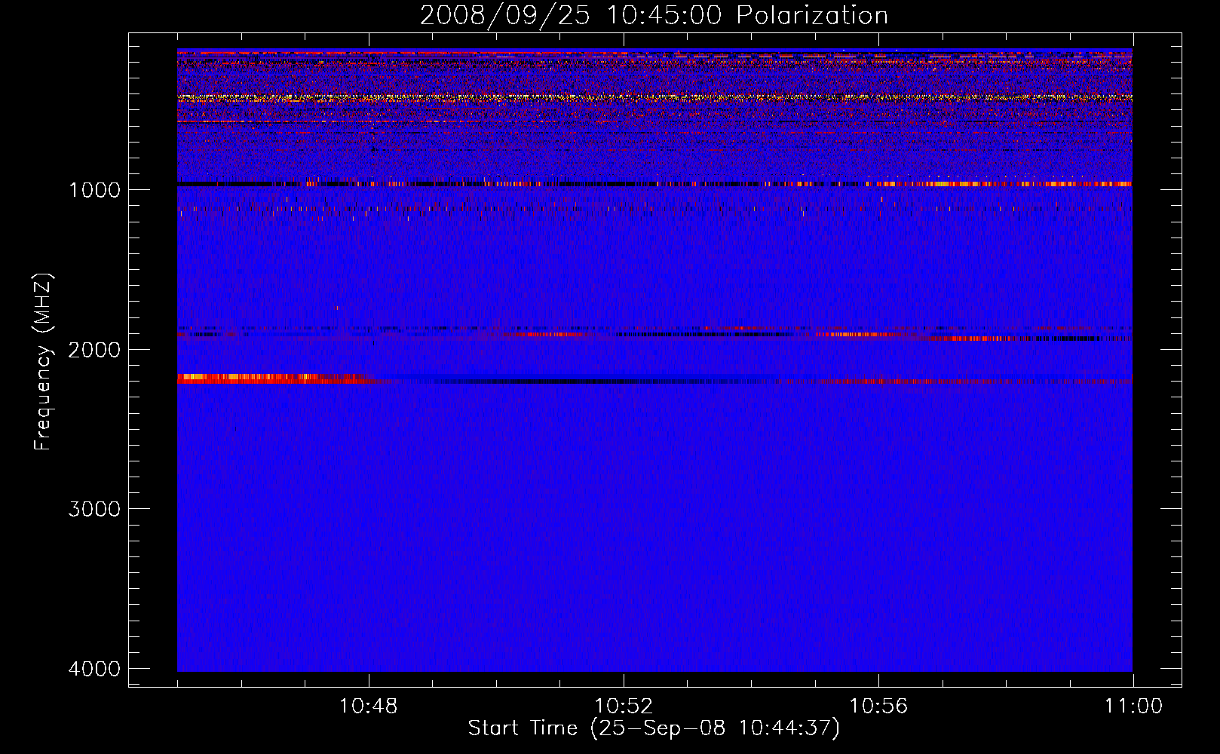Screen dimensions: 1220x754
Task: Click the interference line just below 1000 MHz
Action: (654, 184)
